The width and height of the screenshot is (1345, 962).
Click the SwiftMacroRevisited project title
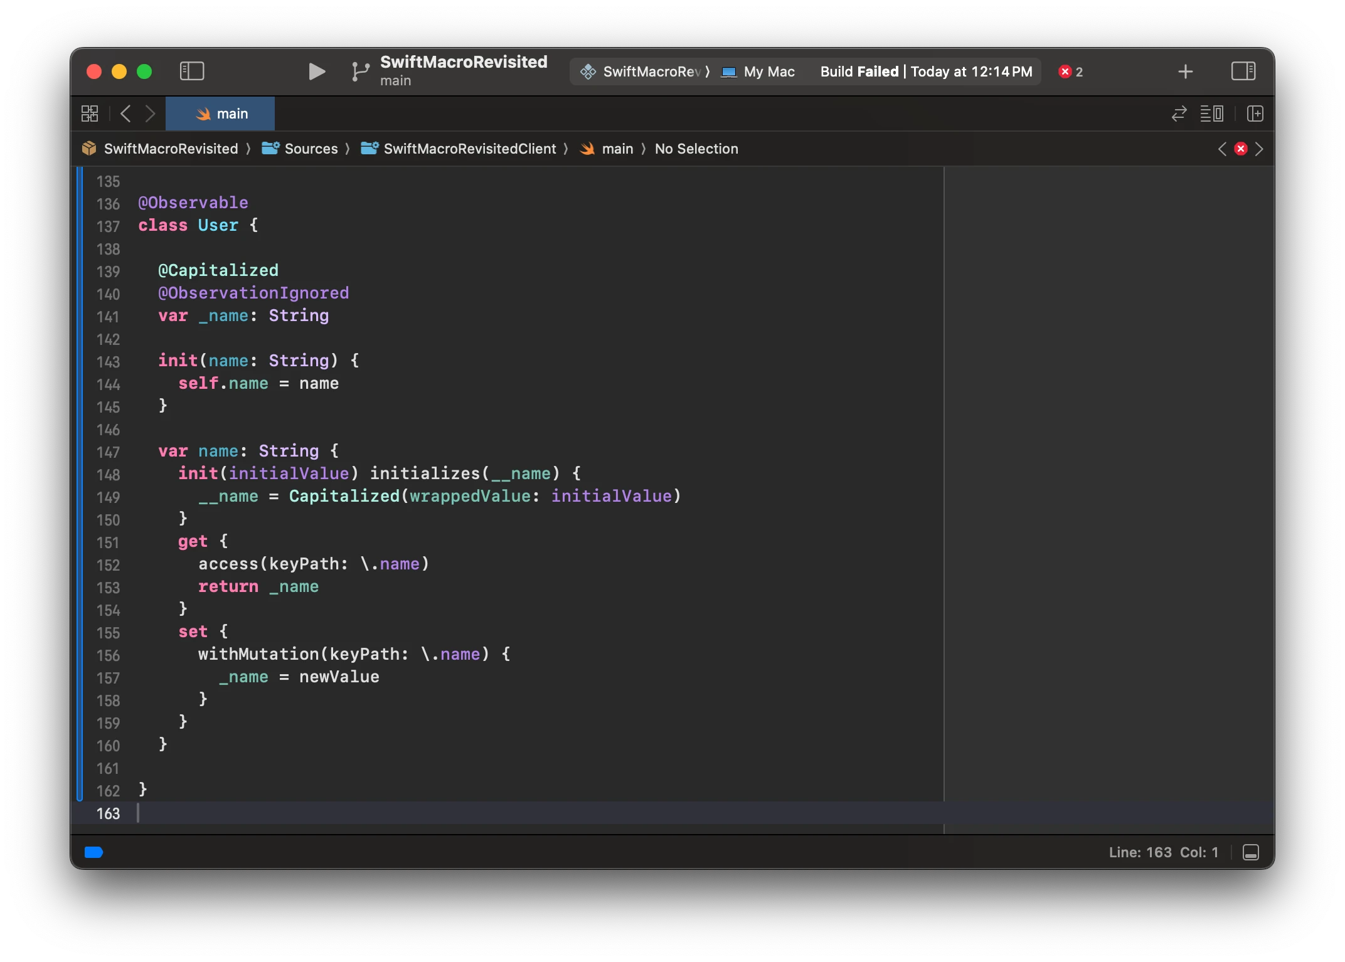coord(464,62)
